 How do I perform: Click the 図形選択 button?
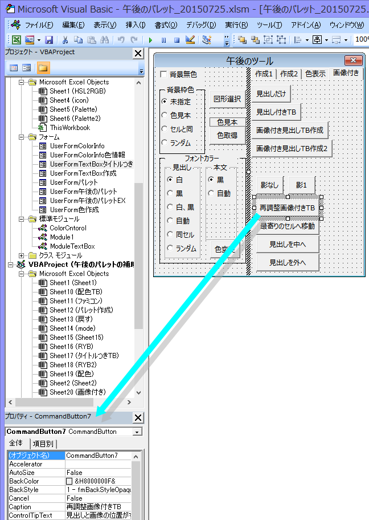[x=227, y=99]
